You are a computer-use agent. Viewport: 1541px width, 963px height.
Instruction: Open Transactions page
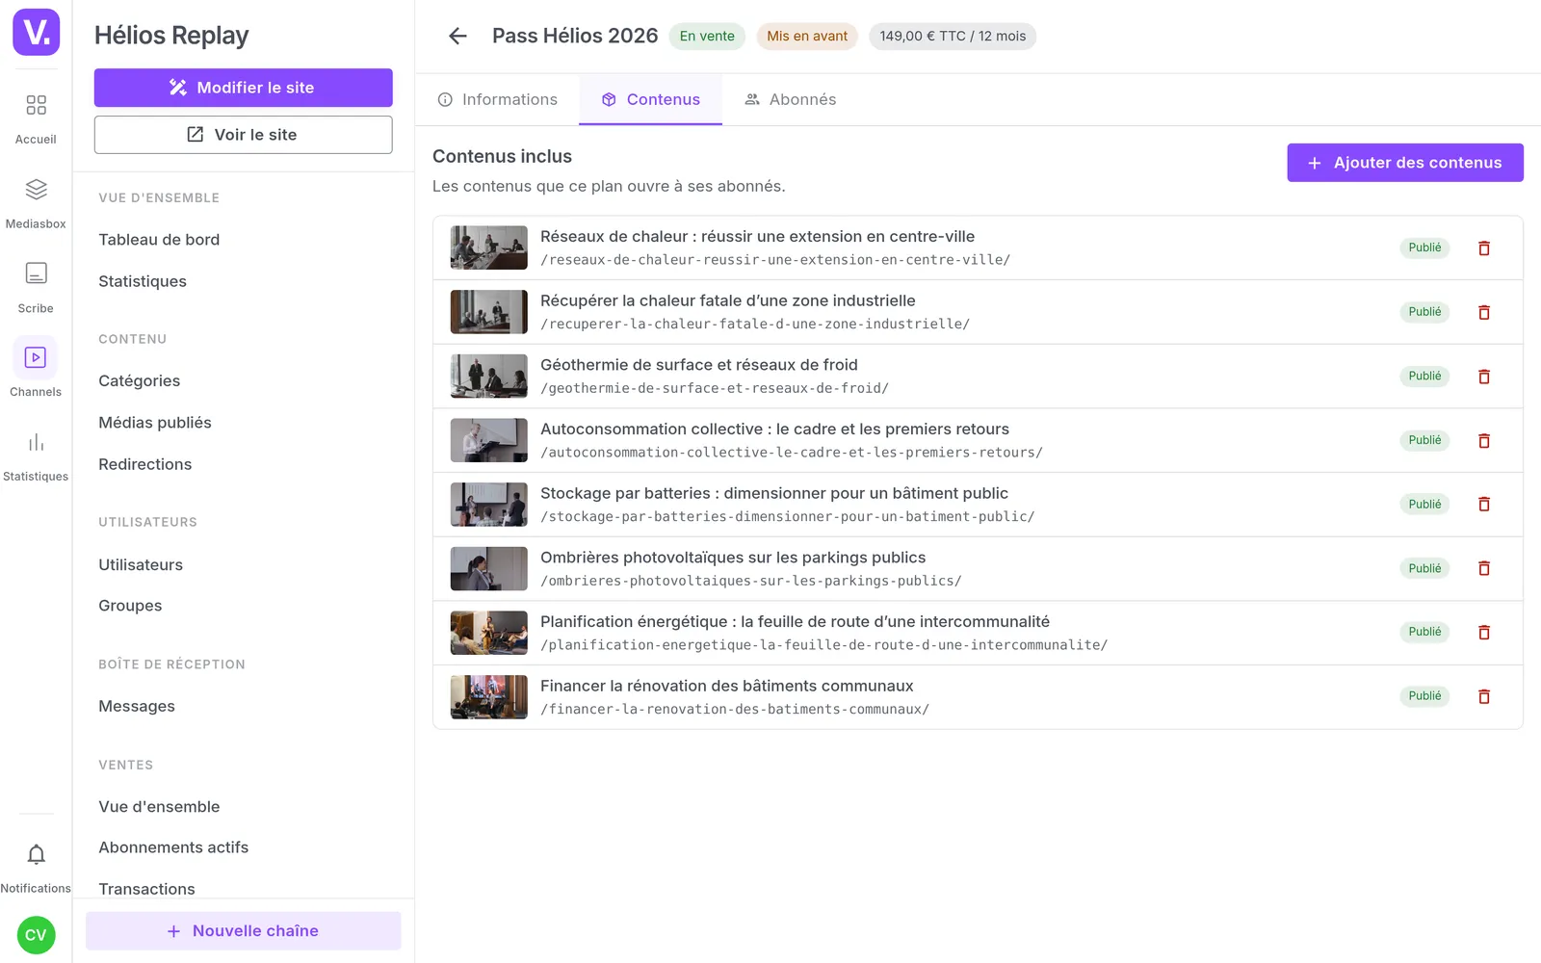click(x=146, y=889)
